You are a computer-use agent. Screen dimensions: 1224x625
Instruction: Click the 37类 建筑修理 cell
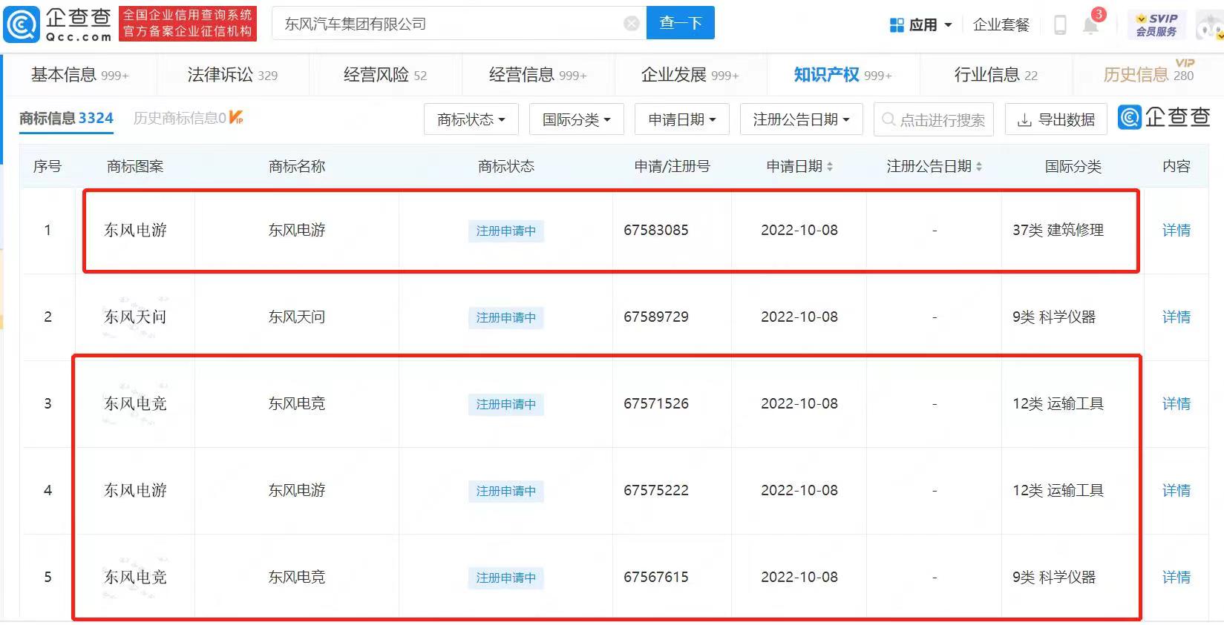tap(1058, 231)
